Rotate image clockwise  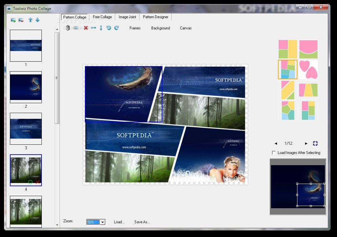(x=116, y=28)
